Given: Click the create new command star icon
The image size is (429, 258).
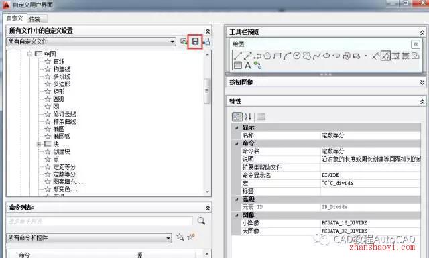Looking at the screenshot, I should tap(190, 237).
